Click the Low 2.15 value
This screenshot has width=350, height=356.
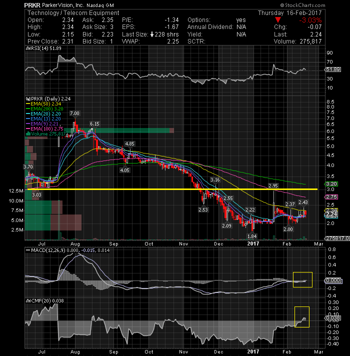click(68, 34)
